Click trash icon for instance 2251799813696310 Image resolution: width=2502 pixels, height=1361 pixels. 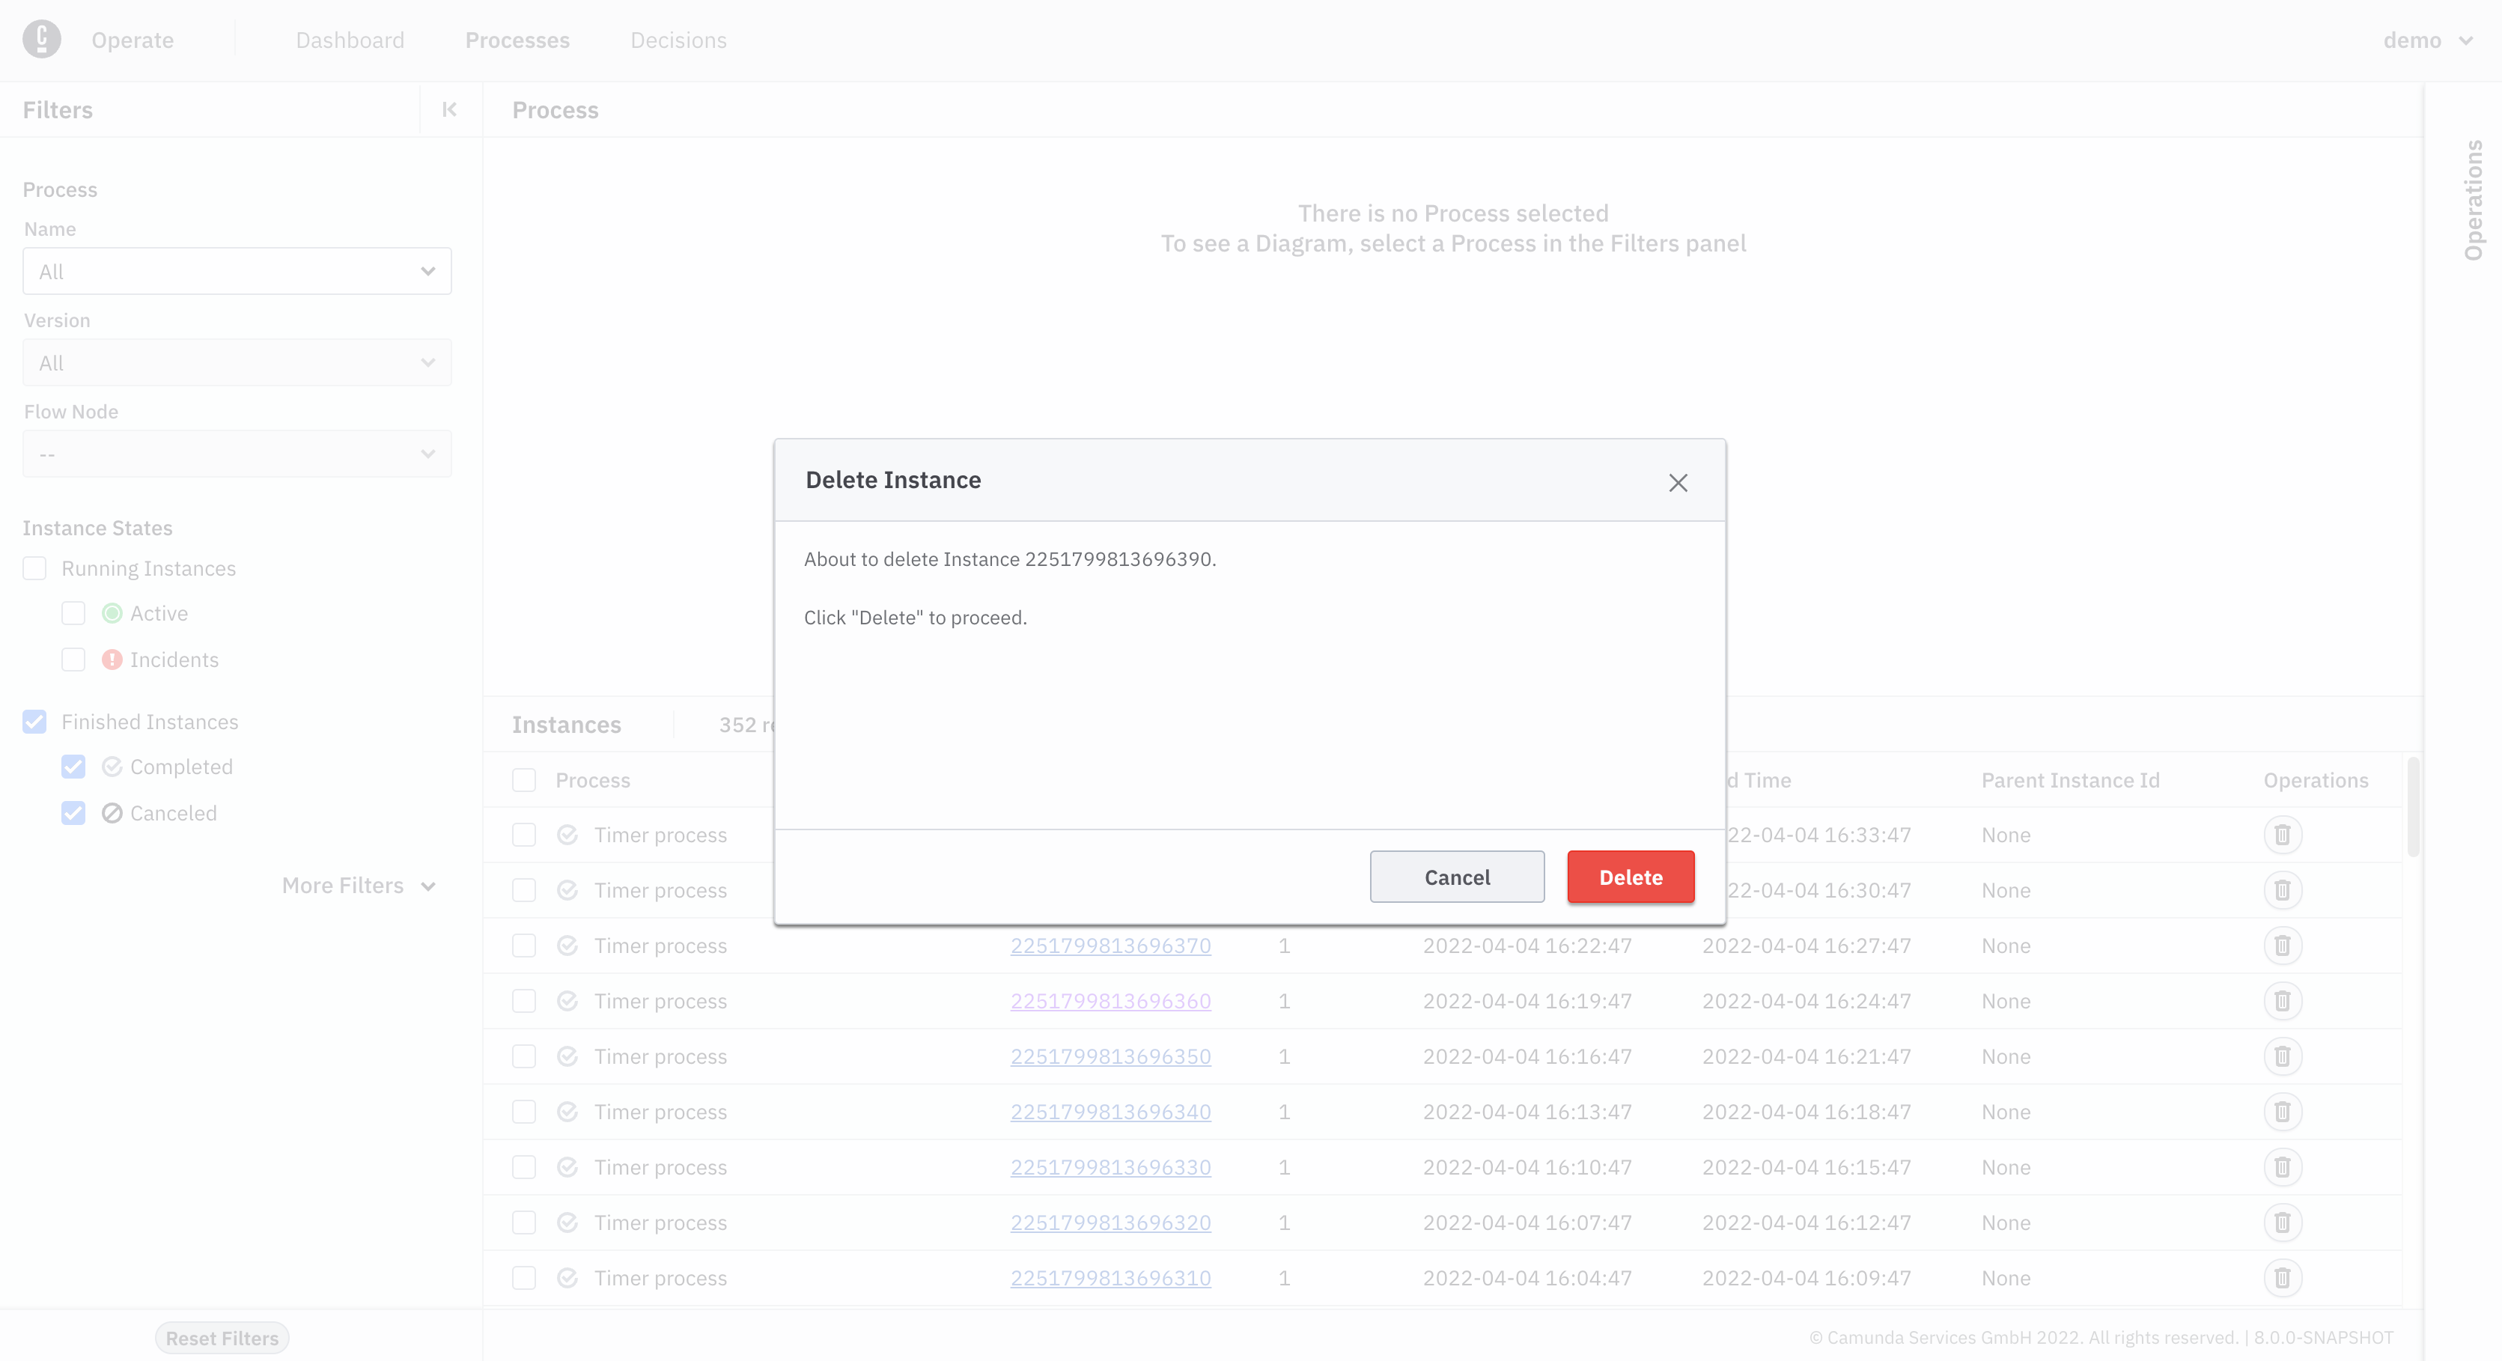[x=2281, y=1277]
